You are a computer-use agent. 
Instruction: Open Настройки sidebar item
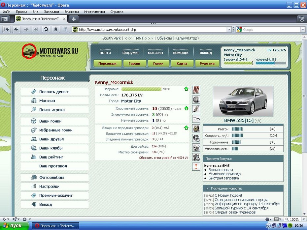click(54, 187)
